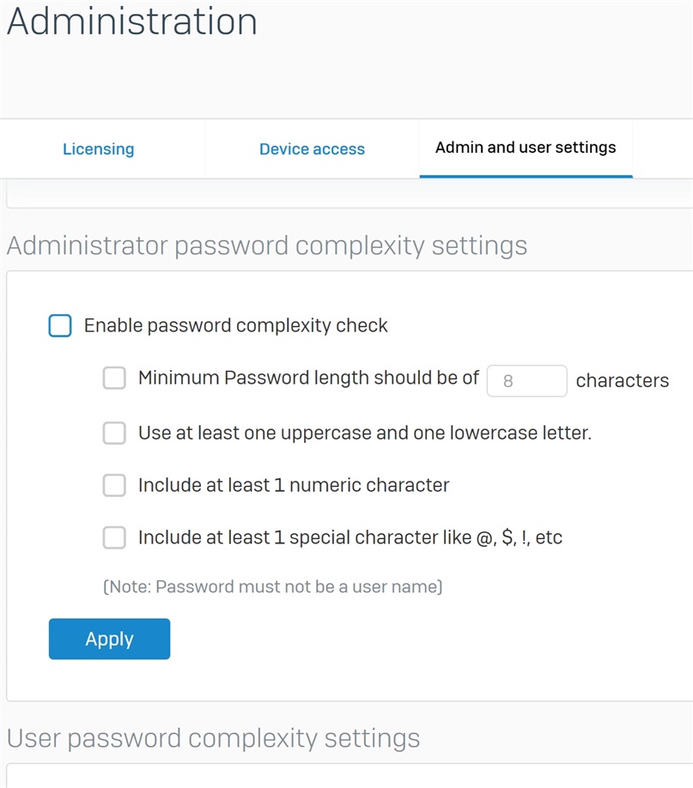Check the Minimum Password length checkbox

[114, 378]
